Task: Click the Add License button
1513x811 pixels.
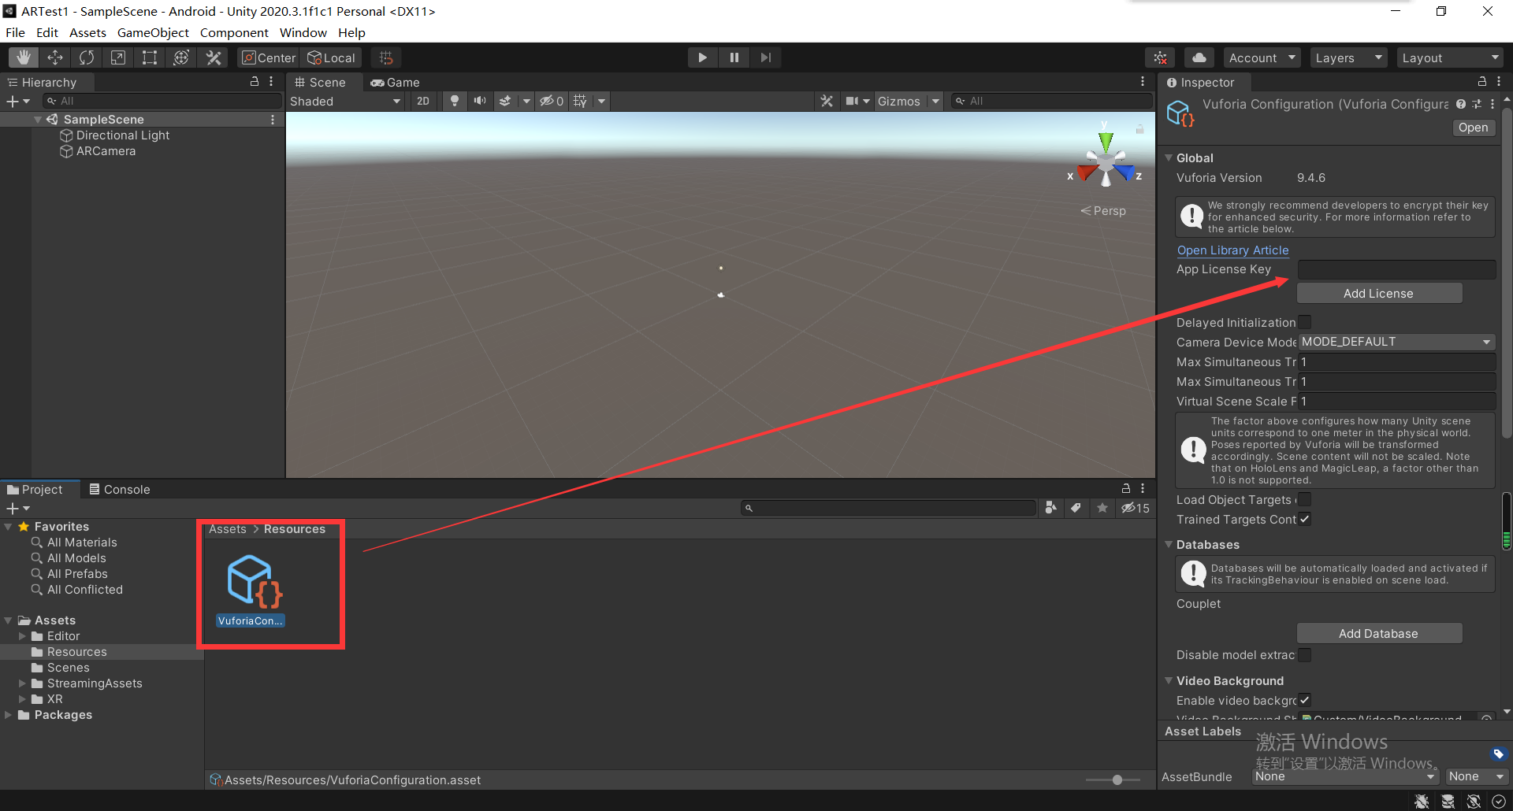Action: point(1379,293)
